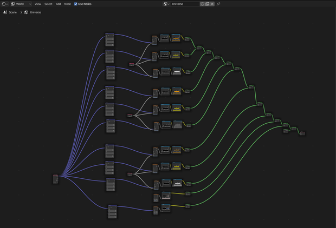The width and height of the screenshot is (336, 228).
Task: Browse world data-blocks via globe dropdown
Action: (166, 4)
